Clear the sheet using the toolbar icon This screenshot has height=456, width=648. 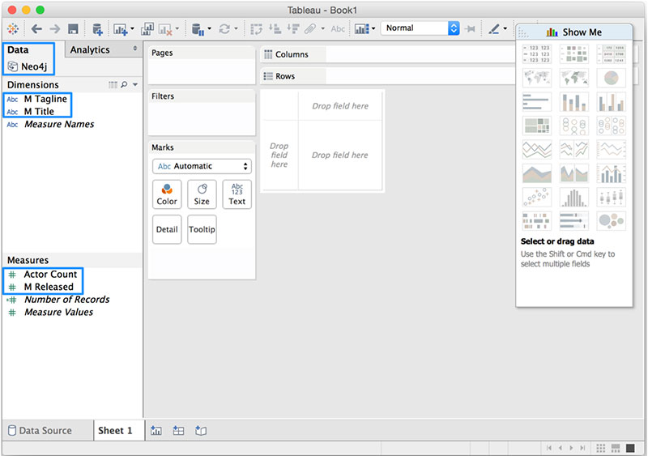pyautogui.click(x=165, y=29)
